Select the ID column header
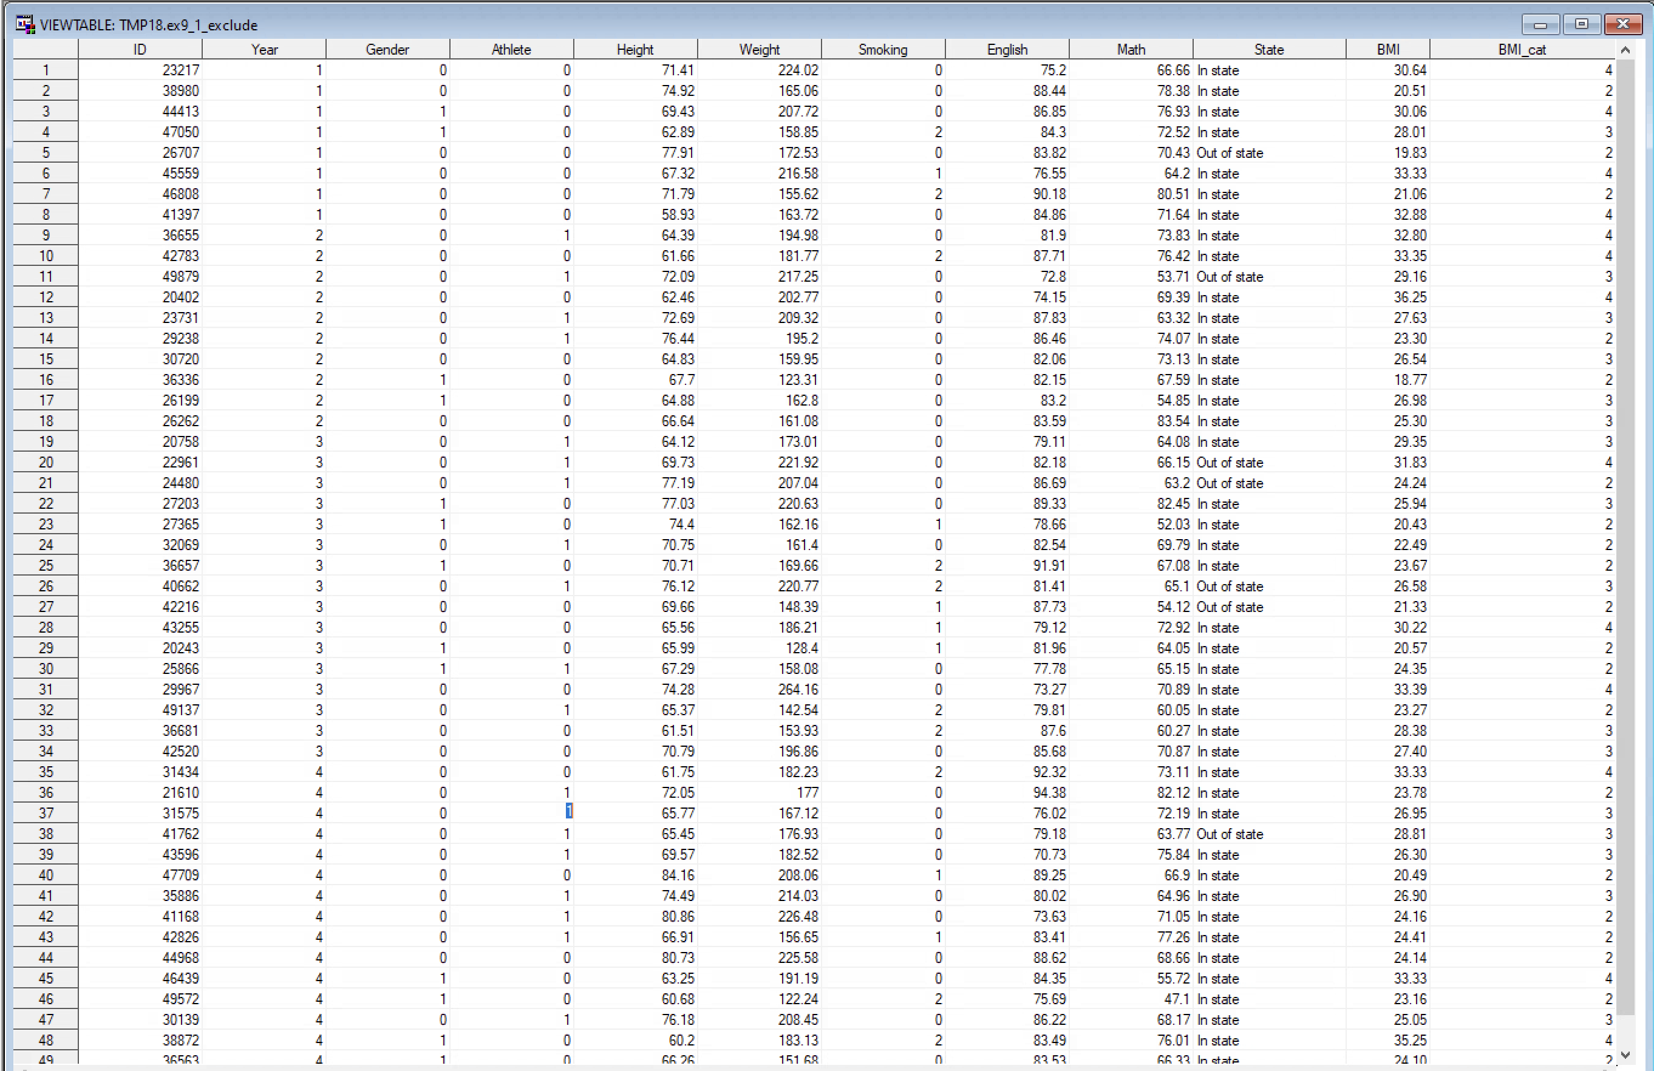Image resolution: width=1654 pixels, height=1071 pixels. (x=140, y=49)
